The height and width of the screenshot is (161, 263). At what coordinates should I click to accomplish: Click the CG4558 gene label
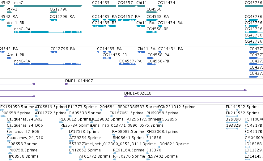154,9
